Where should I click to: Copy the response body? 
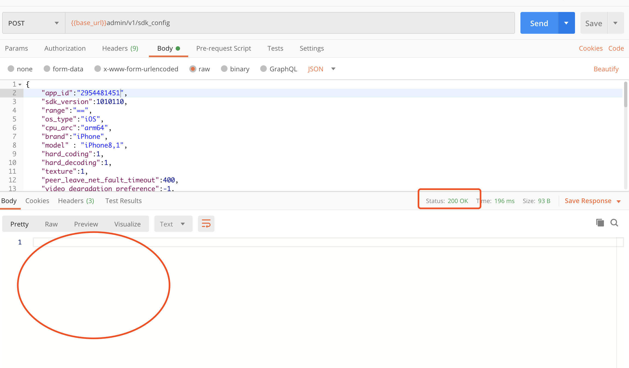tap(600, 223)
